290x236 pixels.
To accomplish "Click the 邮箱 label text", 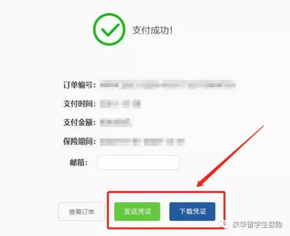I will [79, 163].
